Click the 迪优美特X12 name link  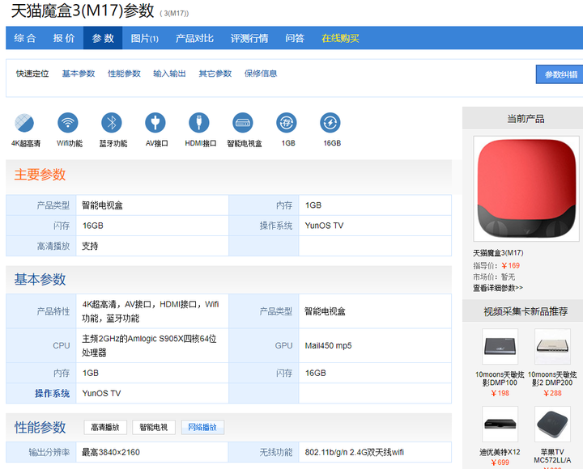pyautogui.click(x=500, y=452)
